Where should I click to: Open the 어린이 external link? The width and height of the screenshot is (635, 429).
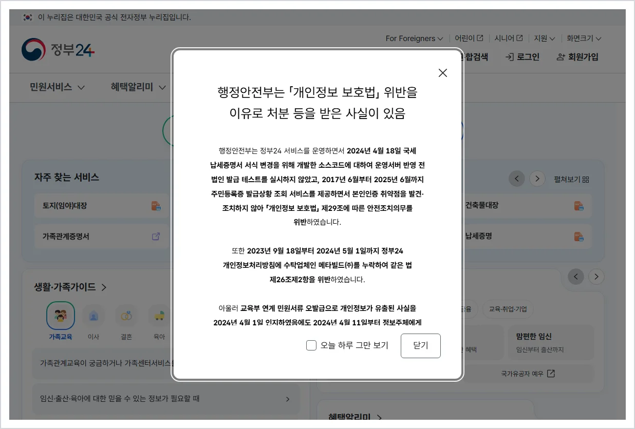pyautogui.click(x=469, y=38)
